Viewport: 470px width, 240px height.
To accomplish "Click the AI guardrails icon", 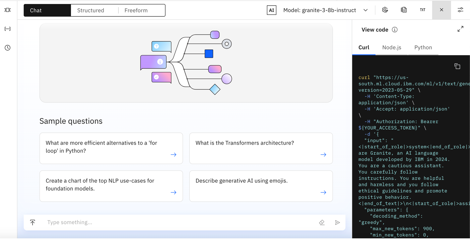I will (271, 10).
